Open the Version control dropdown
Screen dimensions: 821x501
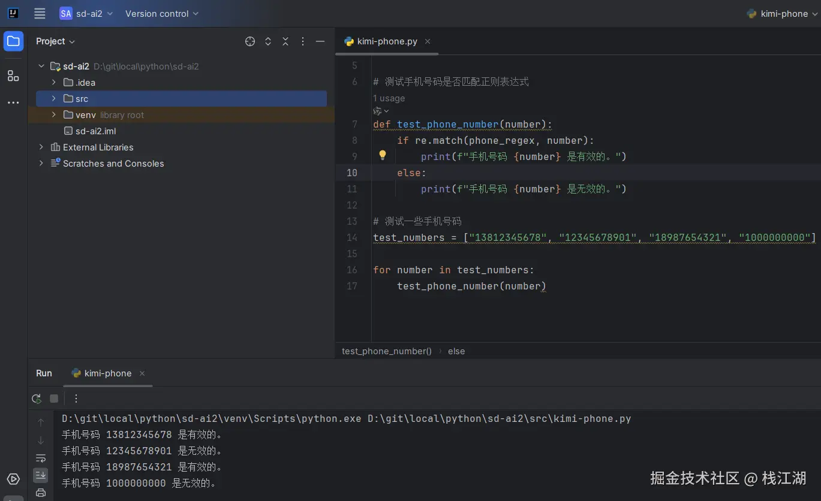point(161,13)
